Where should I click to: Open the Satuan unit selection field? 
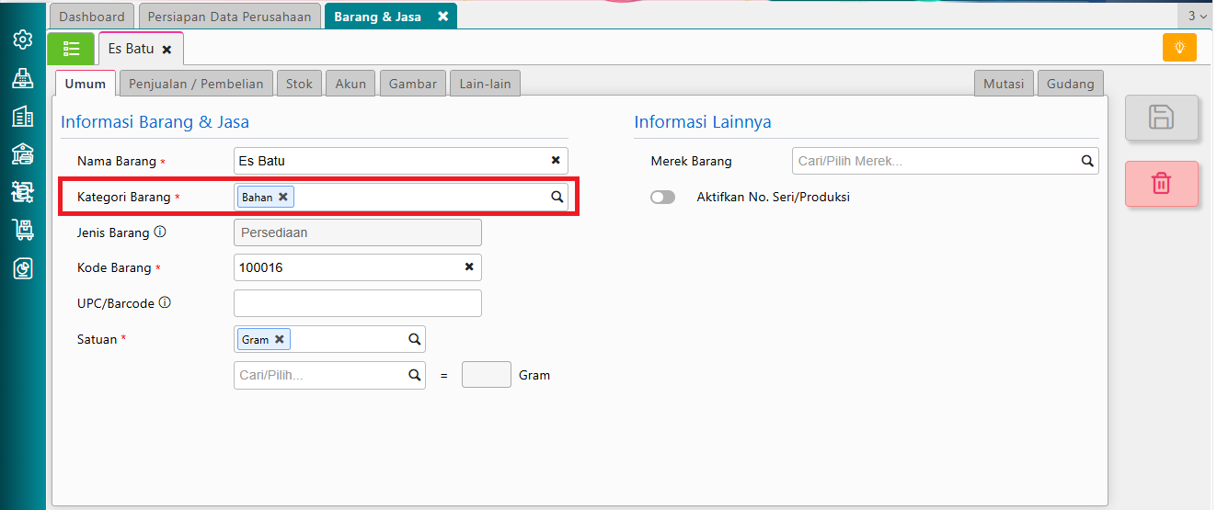coord(329,339)
